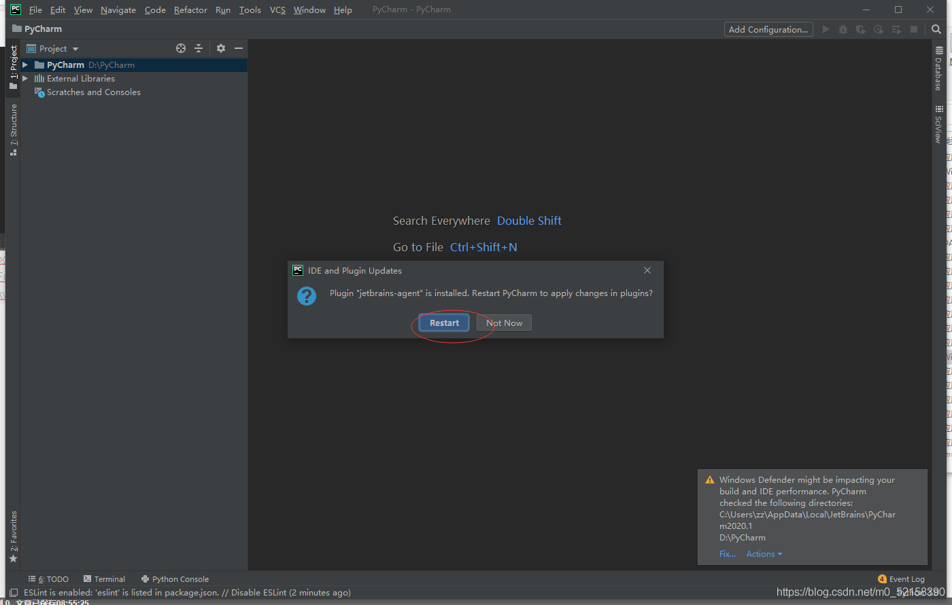Open Actions dropdown in Defender notification
Screen dimensions: 952x605
[x=764, y=554]
